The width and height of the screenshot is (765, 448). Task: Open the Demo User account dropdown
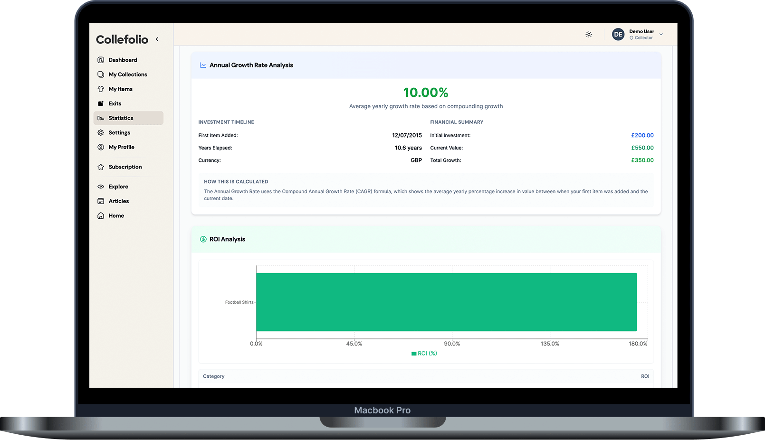[661, 34]
